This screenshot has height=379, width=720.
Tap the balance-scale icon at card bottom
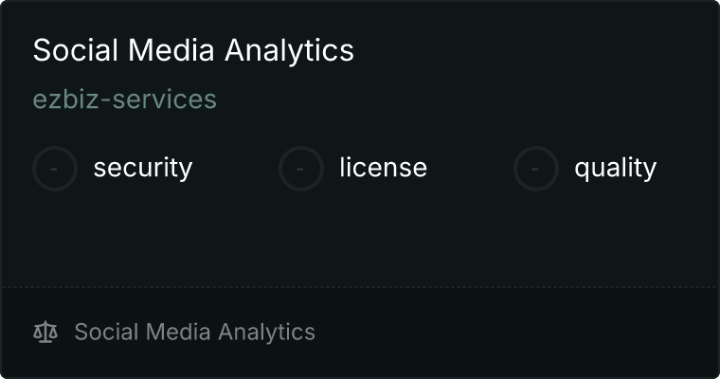coord(45,333)
